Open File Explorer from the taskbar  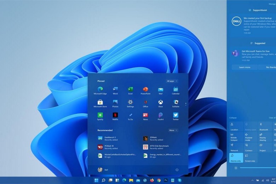131,180
